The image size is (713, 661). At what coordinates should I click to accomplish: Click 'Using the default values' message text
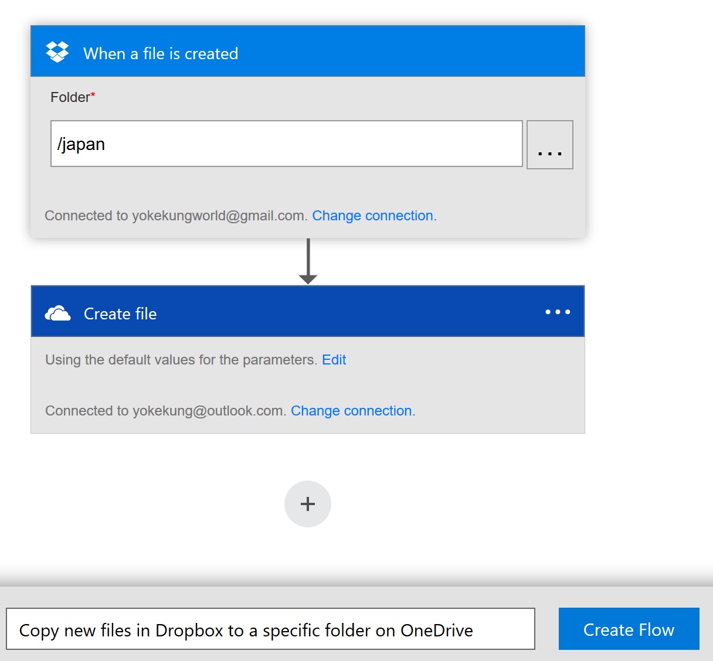point(181,360)
